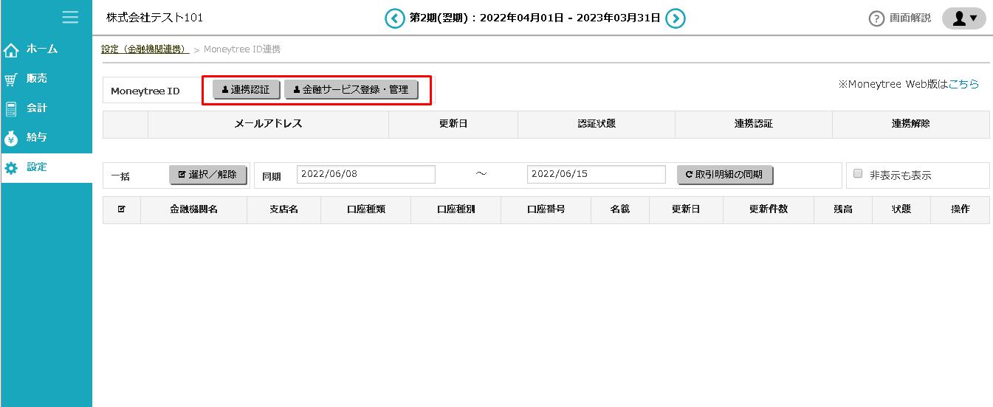
Task: Click the 画面解説 help question icon
Action: coord(876,18)
